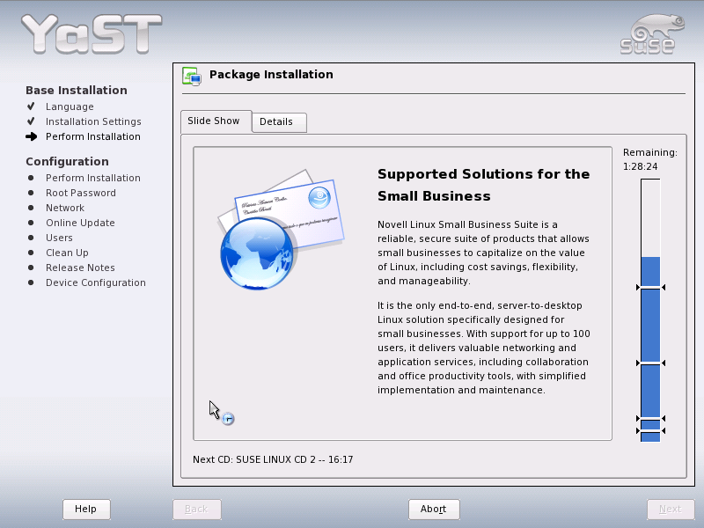704x528 pixels.
Task: Click the YaST logo
Action: [92, 34]
